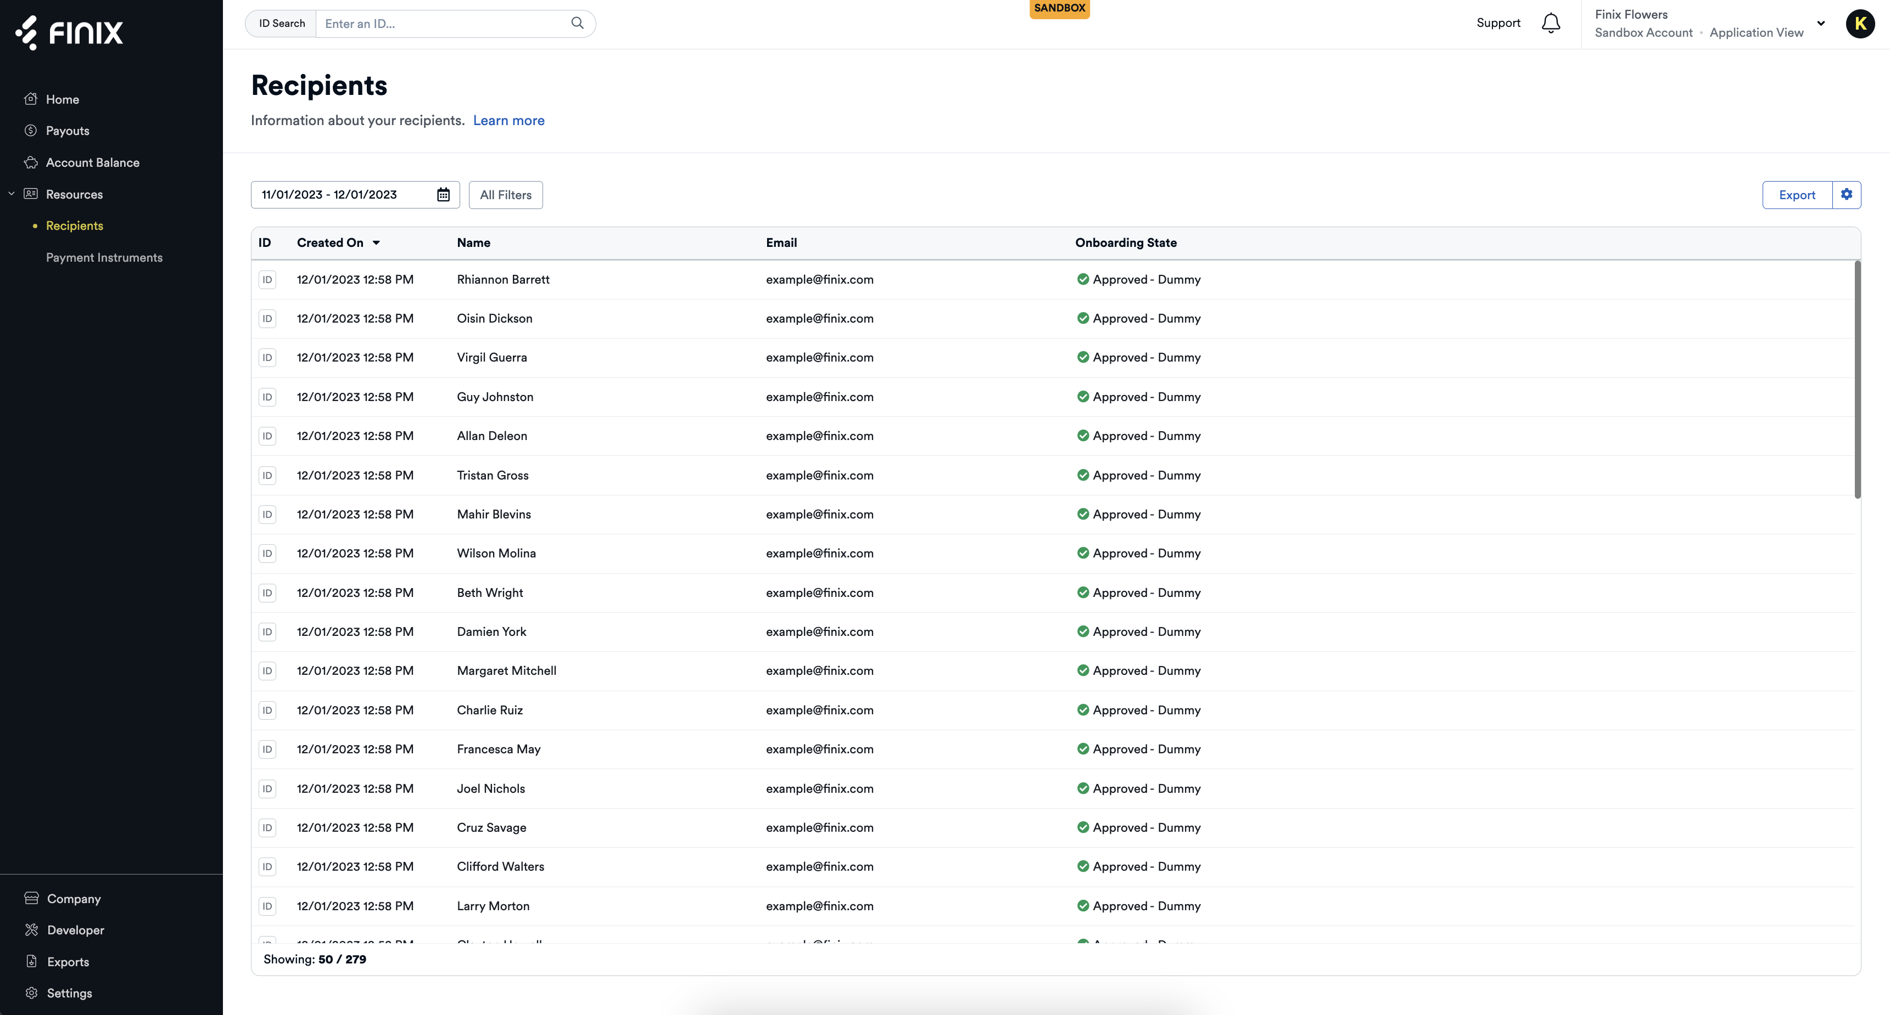Go to Payouts in sidebar
This screenshot has width=1890, height=1015.
[x=68, y=131]
